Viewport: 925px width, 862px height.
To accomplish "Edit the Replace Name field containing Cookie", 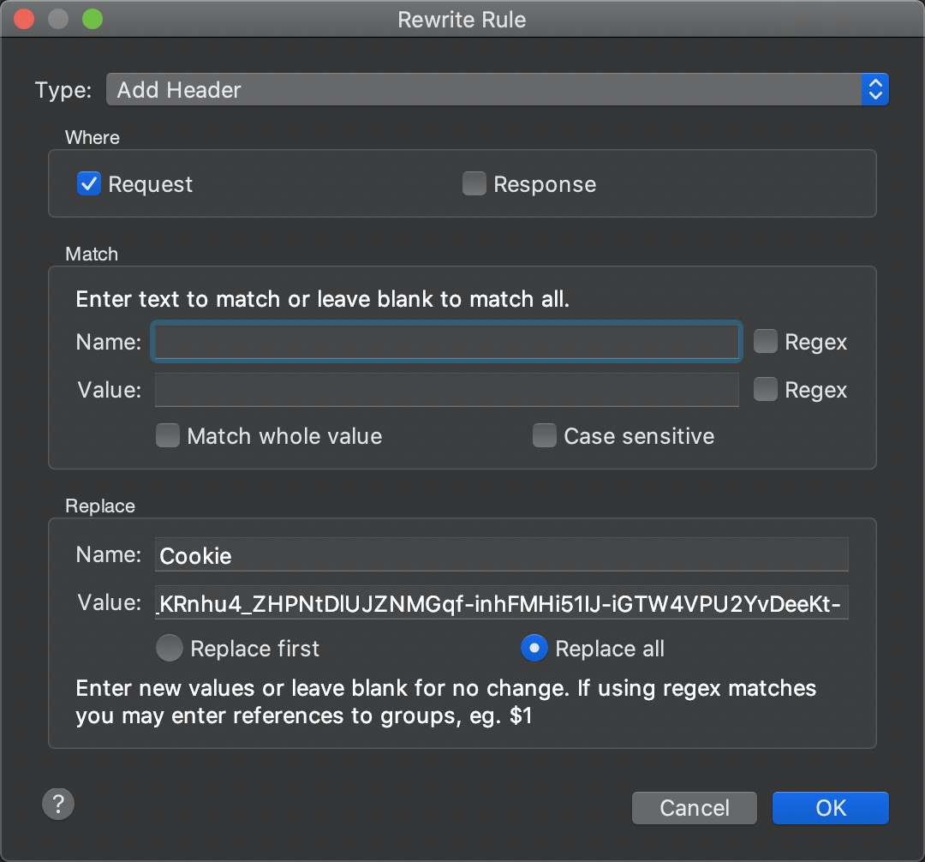I will pyautogui.click(x=501, y=554).
